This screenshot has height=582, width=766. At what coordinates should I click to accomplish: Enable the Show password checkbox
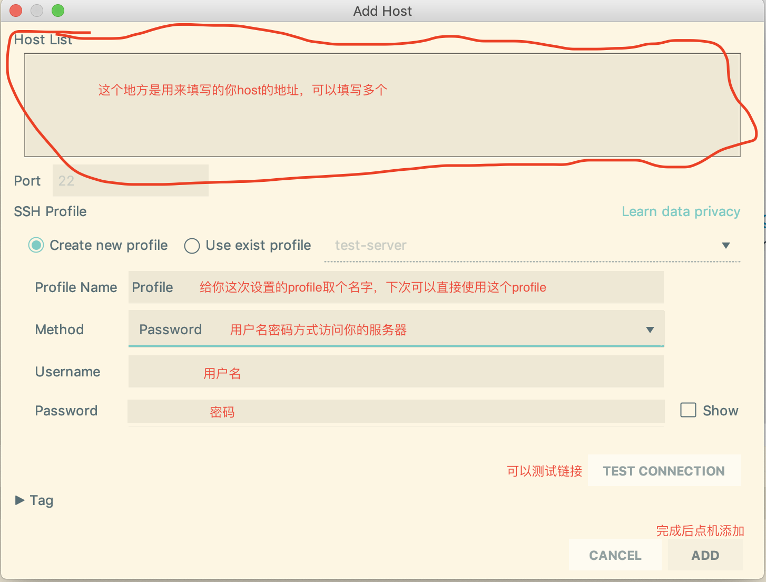688,410
